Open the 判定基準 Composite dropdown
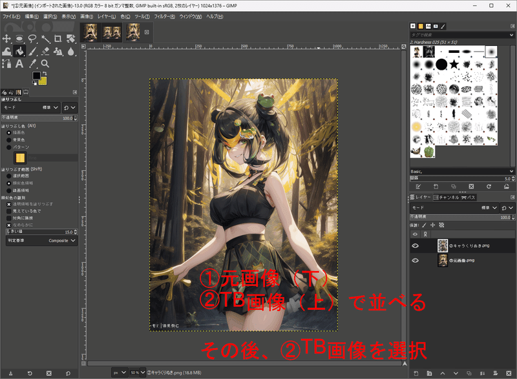The image size is (517, 379). (x=42, y=241)
